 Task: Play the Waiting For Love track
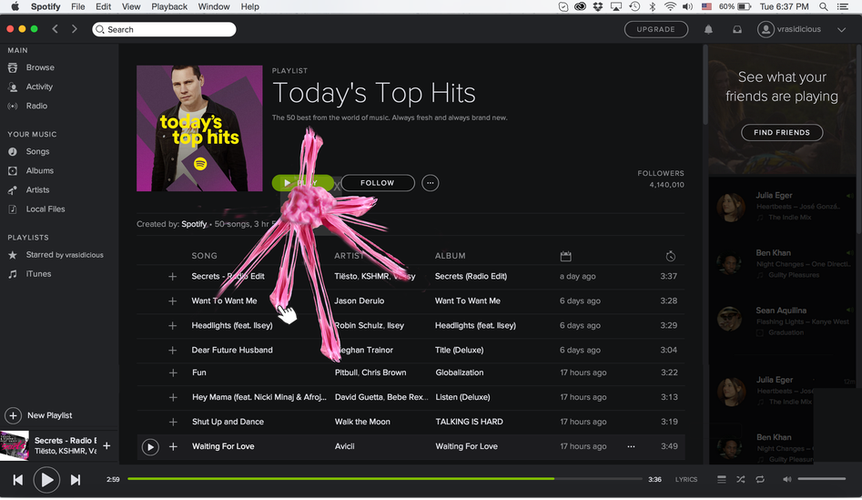[150, 447]
